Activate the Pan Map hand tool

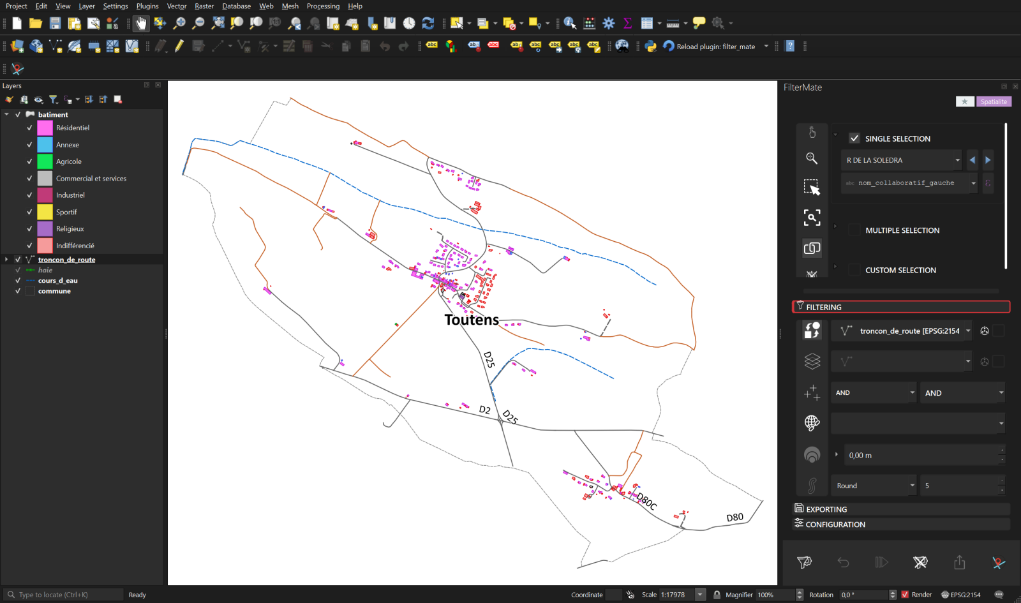tap(141, 24)
